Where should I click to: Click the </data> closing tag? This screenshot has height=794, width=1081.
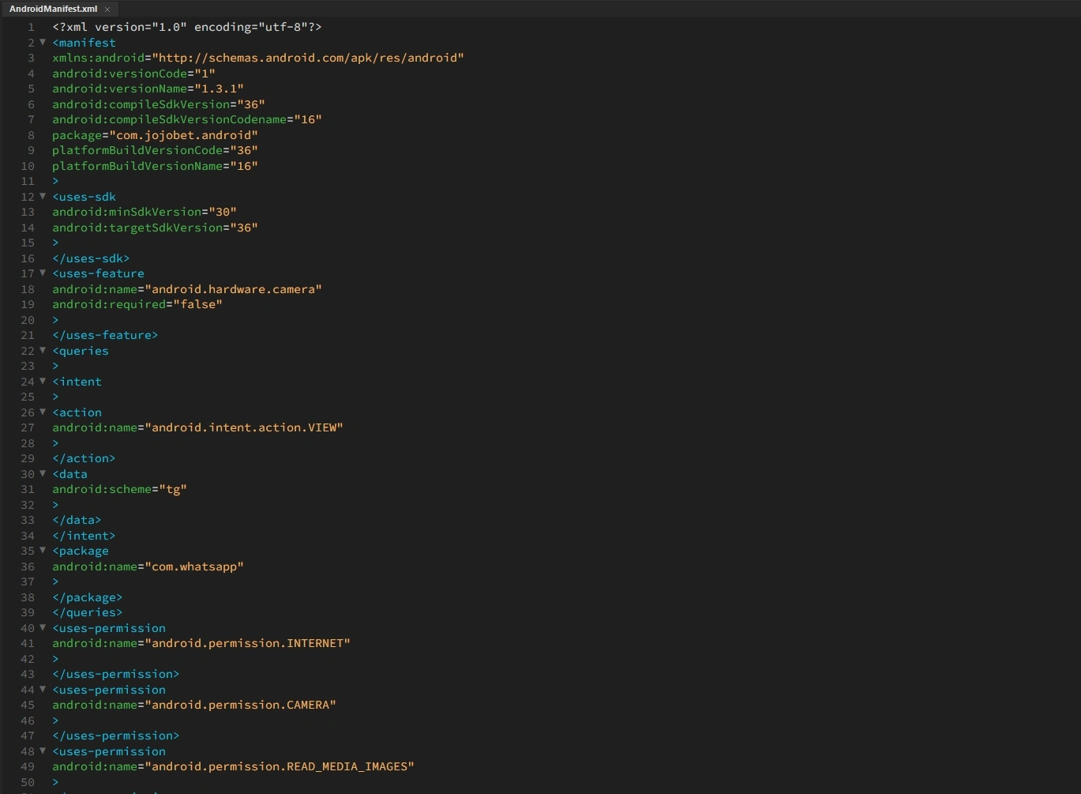coord(77,520)
